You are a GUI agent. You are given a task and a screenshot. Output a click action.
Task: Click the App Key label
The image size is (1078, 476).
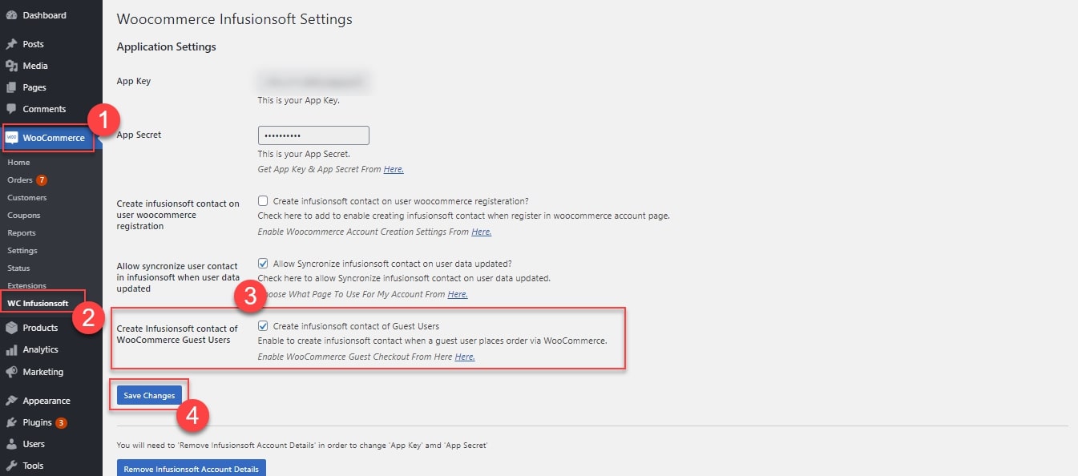[x=134, y=81]
